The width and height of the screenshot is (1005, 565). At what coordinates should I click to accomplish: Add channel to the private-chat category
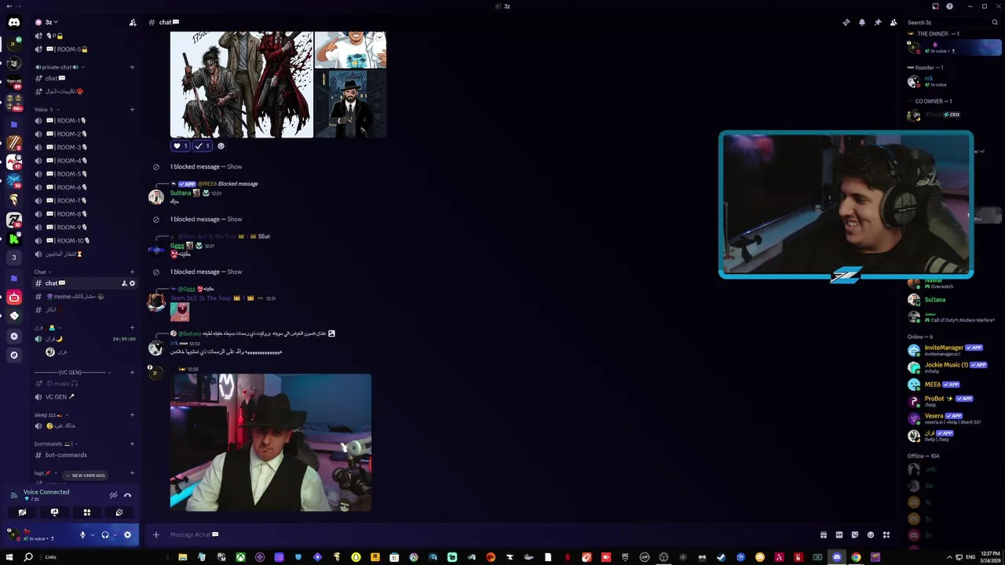click(132, 67)
